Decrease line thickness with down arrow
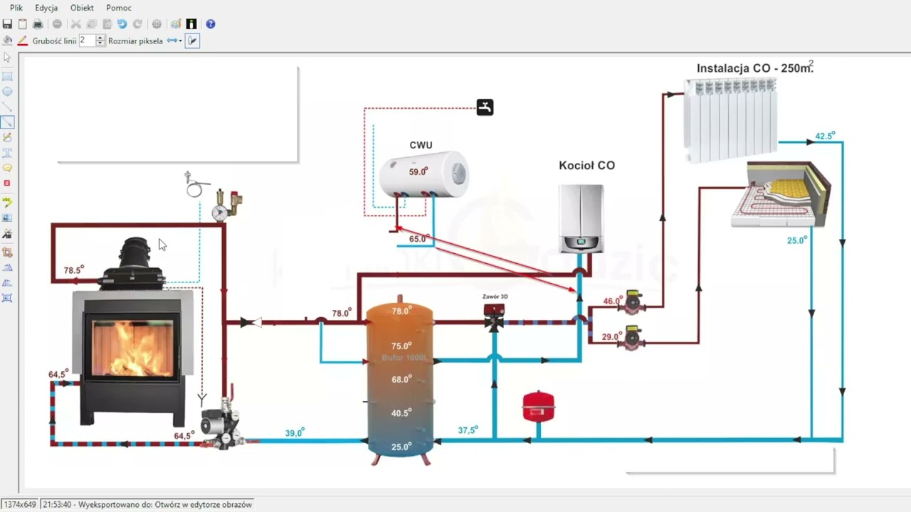 pyautogui.click(x=100, y=43)
